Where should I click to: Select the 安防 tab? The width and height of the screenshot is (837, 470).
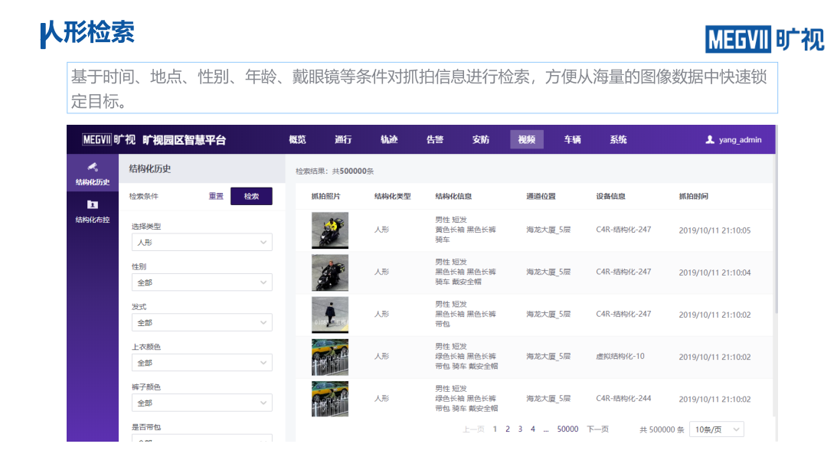click(480, 140)
